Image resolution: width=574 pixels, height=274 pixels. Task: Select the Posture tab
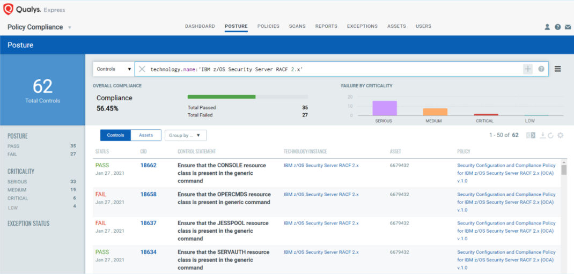pyautogui.click(x=236, y=26)
